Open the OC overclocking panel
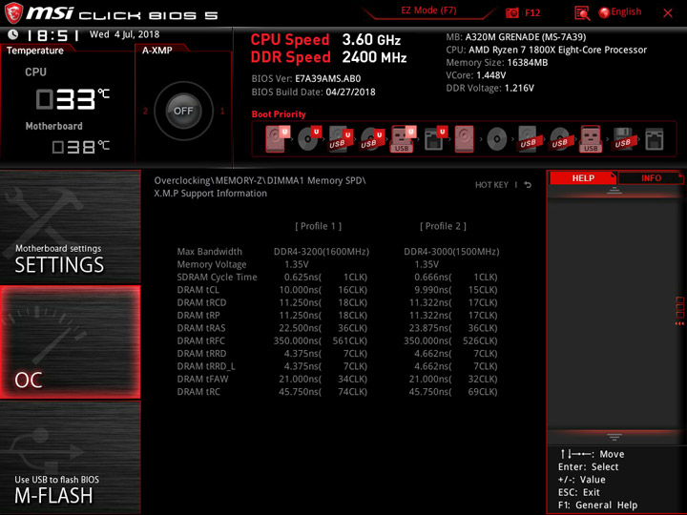687x515 pixels. tap(70, 342)
